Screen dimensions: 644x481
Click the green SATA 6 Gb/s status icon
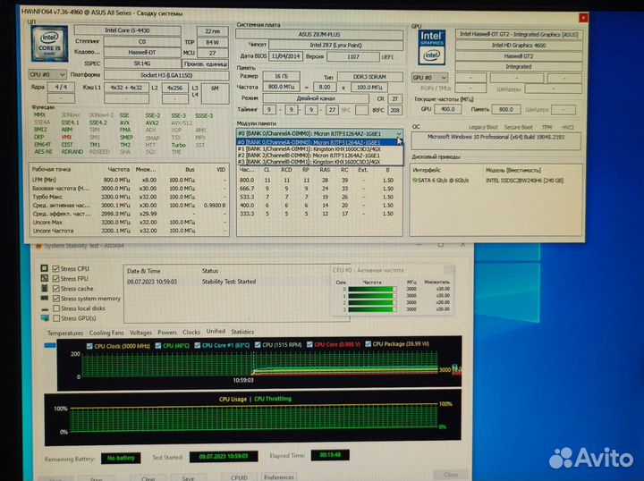pos(414,181)
